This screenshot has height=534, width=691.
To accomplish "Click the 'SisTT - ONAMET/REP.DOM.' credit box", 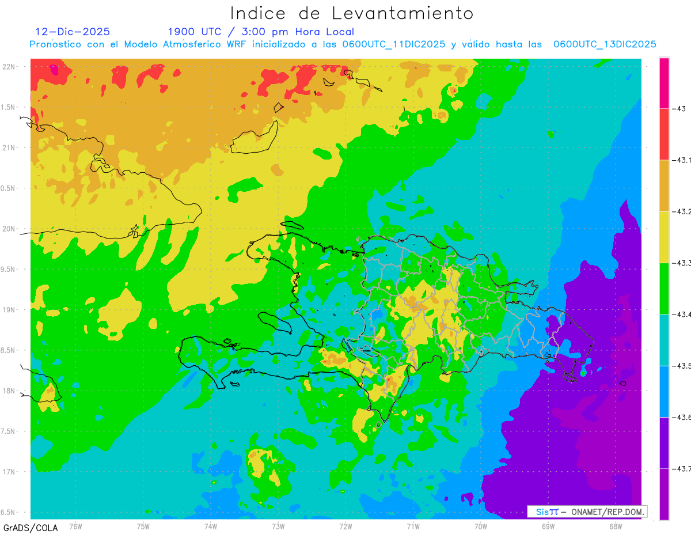I will click(x=587, y=512).
